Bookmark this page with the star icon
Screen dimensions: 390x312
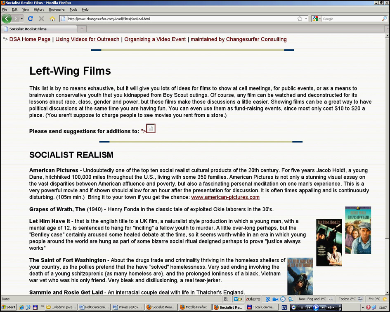point(300,19)
